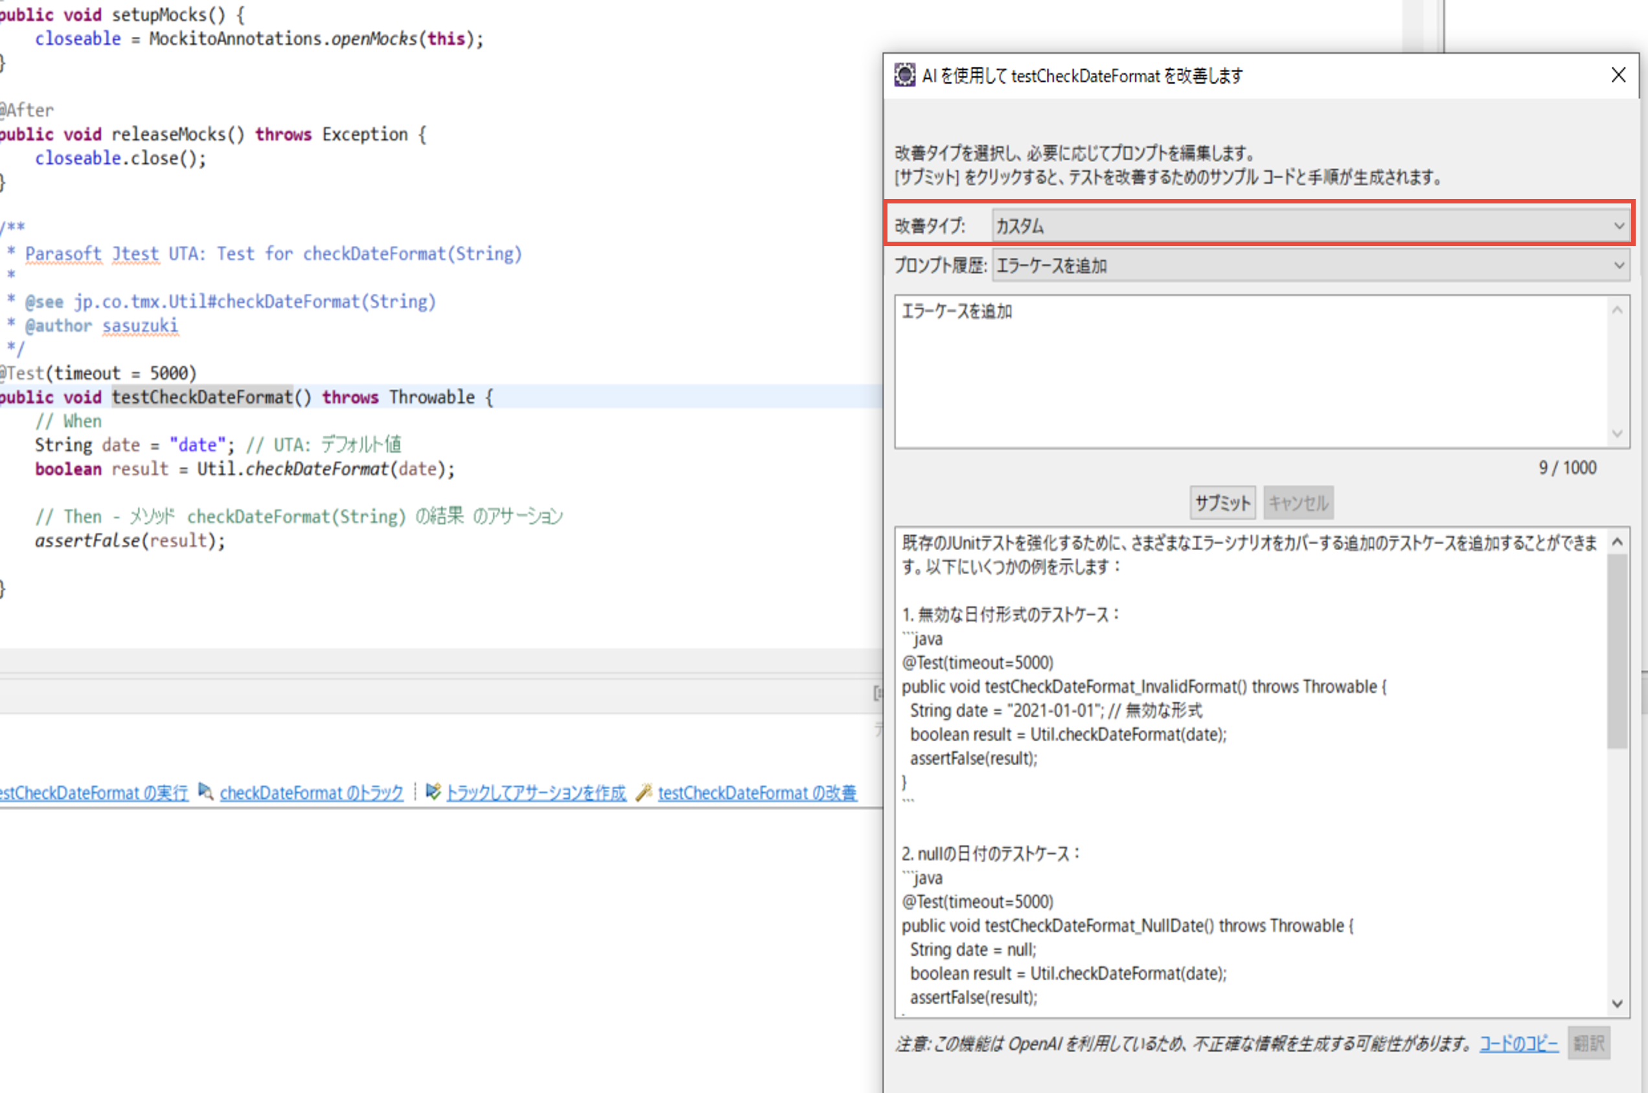Image resolution: width=1648 pixels, height=1093 pixels.
Task: Click testCheckDateFormat method name in the editor
Action: point(202,397)
